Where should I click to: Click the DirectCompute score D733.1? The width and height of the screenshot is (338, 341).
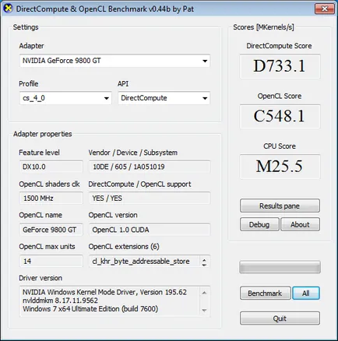(x=280, y=66)
